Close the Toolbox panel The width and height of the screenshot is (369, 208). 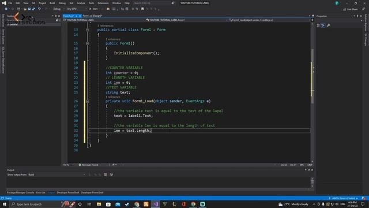[x=59, y=16]
